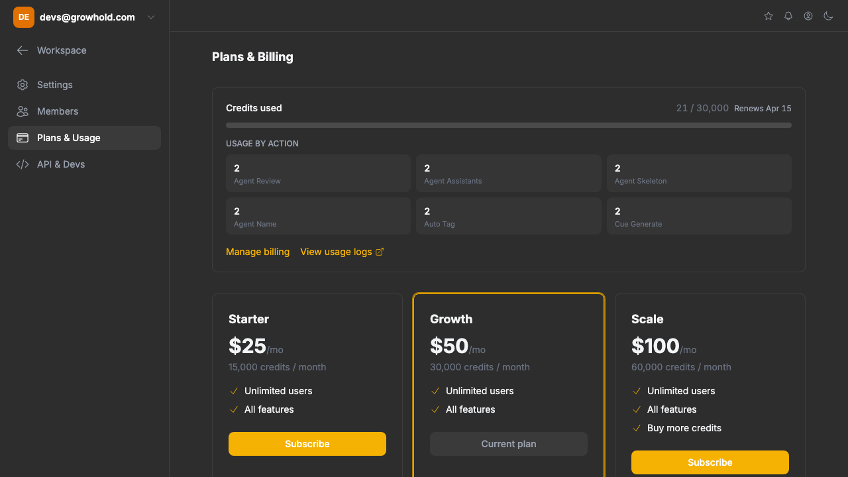Click the account profile icon top right
The width and height of the screenshot is (848, 477).
[x=808, y=16]
